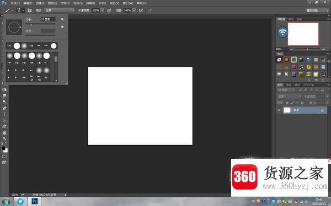Open the Image menu
331x206 pixels.
point(40,3)
